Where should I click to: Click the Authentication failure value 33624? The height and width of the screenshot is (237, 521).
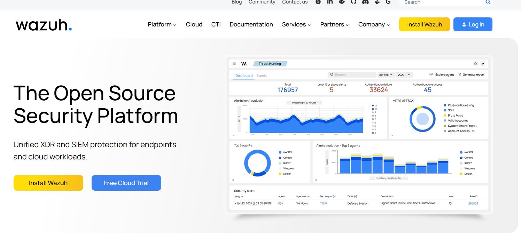(x=379, y=90)
